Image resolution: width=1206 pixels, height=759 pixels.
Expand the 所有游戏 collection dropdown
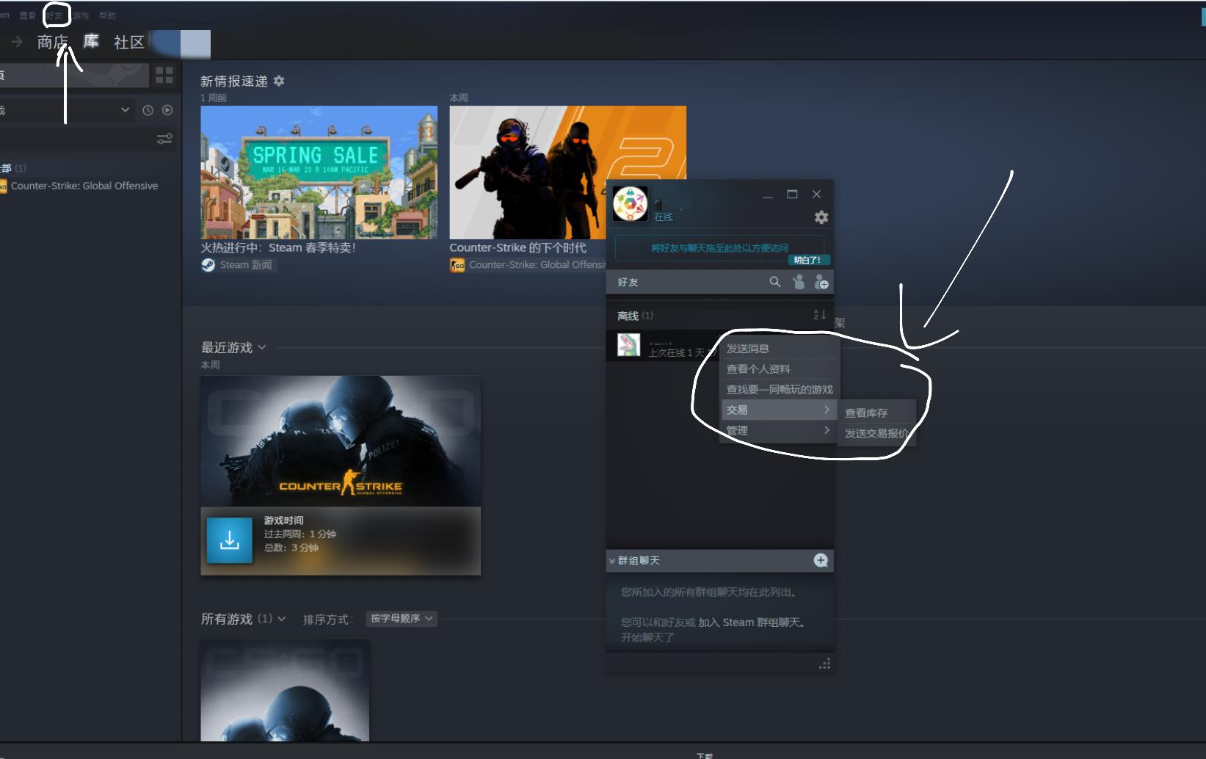coord(281,619)
